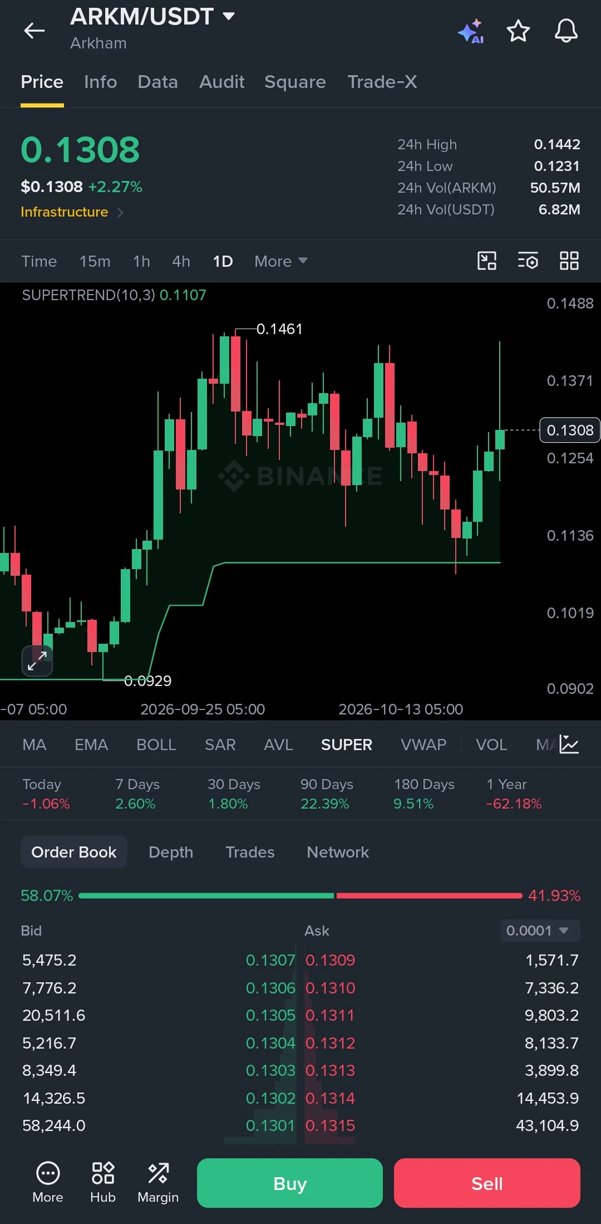Switch to the Audit tab

click(222, 82)
